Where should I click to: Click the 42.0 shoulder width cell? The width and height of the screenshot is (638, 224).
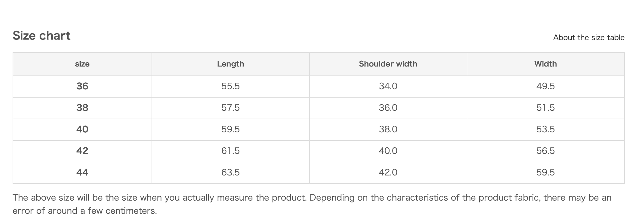pyautogui.click(x=388, y=172)
